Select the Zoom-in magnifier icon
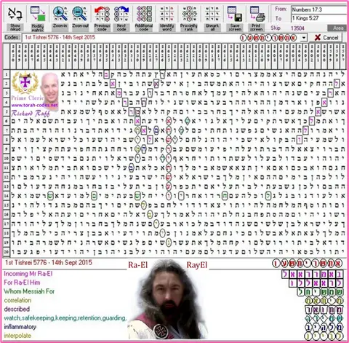Screen dimensions: 349x343 (60, 14)
